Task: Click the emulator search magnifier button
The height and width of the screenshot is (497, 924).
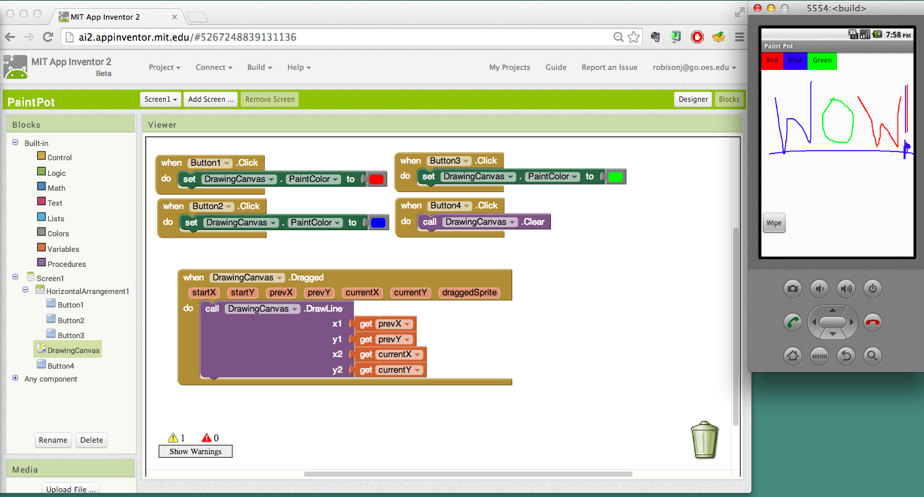Action: coord(872,355)
